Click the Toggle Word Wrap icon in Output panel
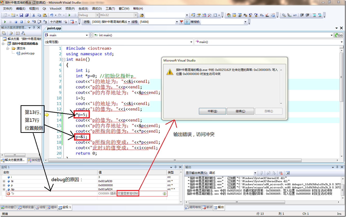This screenshot has height=217, width=346. (287, 173)
